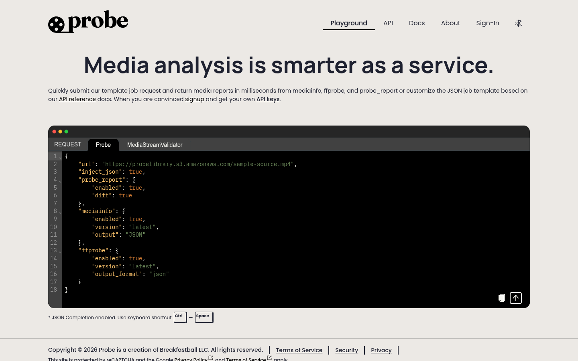Open Terms of Service in the footer
The height and width of the screenshot is (361, 578).
click(299, 350)
